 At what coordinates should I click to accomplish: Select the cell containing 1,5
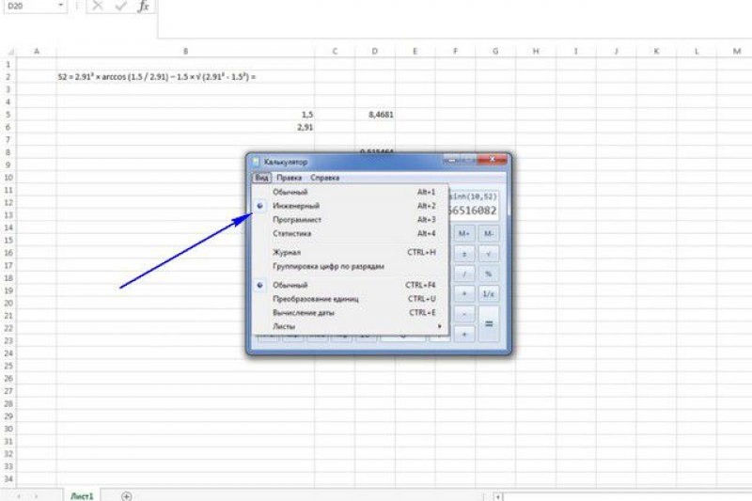coord(185,115)
